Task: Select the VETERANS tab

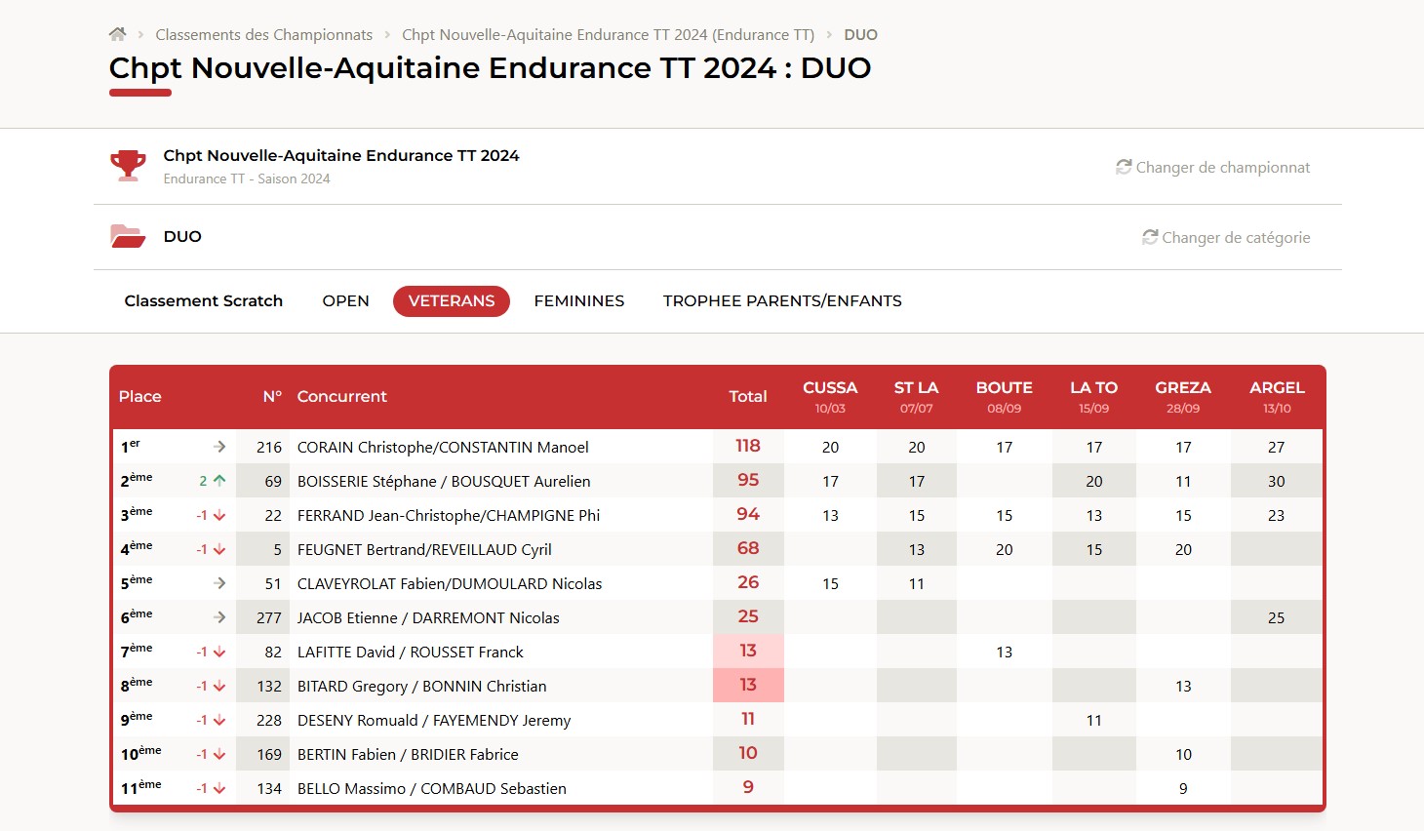Action: point(452,301)
